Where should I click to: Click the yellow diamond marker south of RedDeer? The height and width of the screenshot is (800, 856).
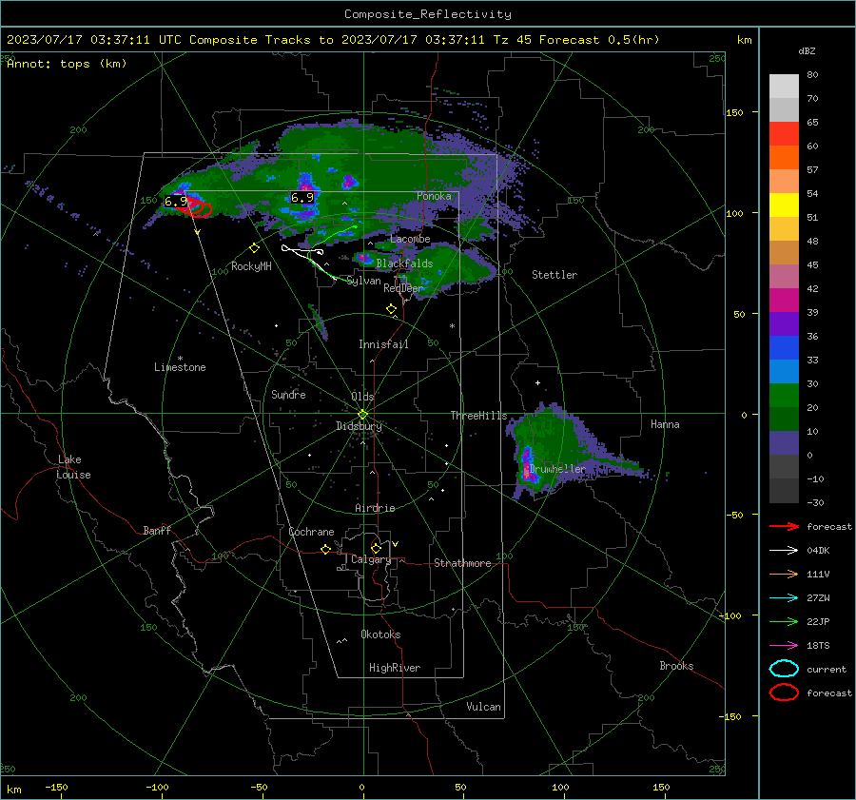[x=391, y=309]
